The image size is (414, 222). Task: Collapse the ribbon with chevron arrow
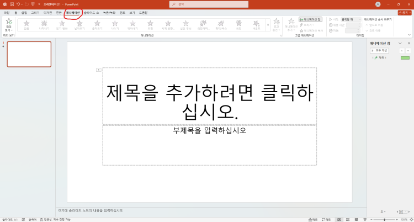click(x=409, y=35)
